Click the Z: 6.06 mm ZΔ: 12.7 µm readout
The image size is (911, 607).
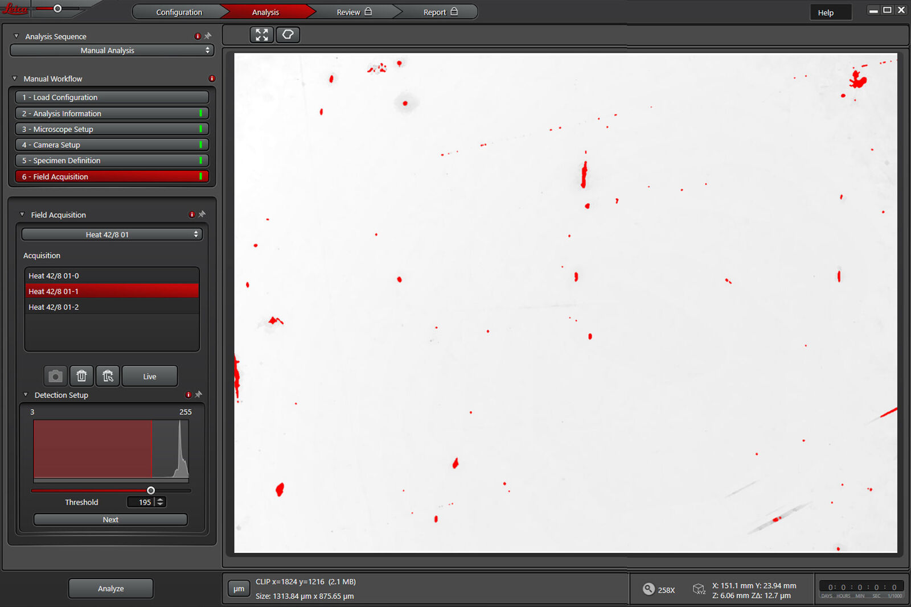(751, 596)
